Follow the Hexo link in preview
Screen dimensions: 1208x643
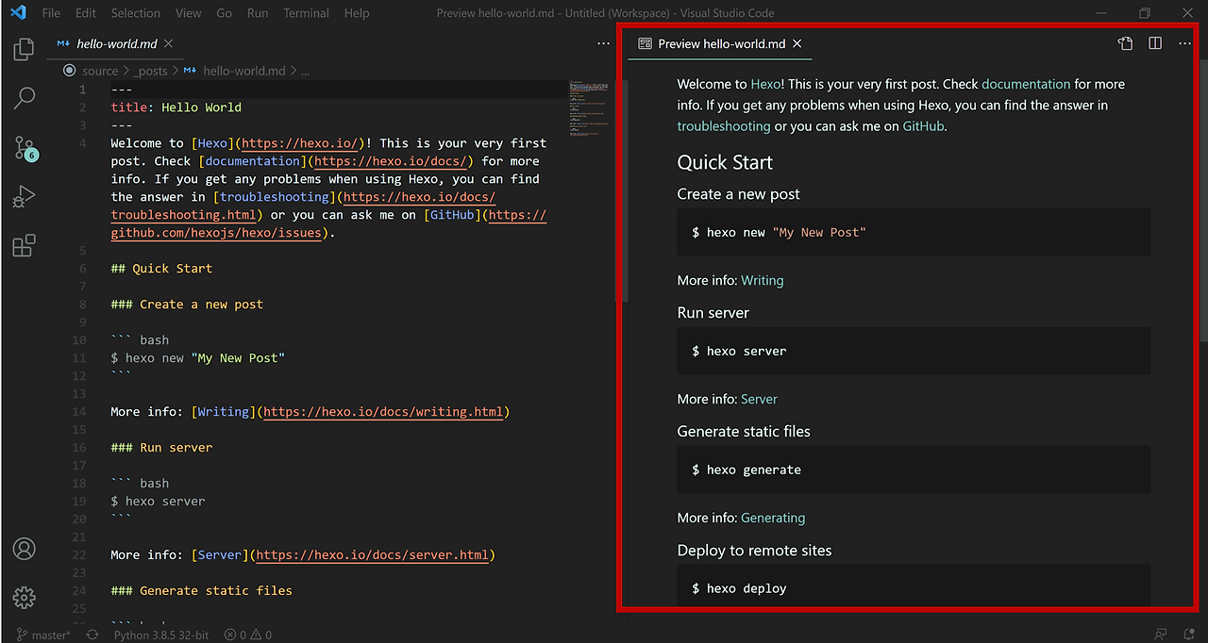pos(765,84)
